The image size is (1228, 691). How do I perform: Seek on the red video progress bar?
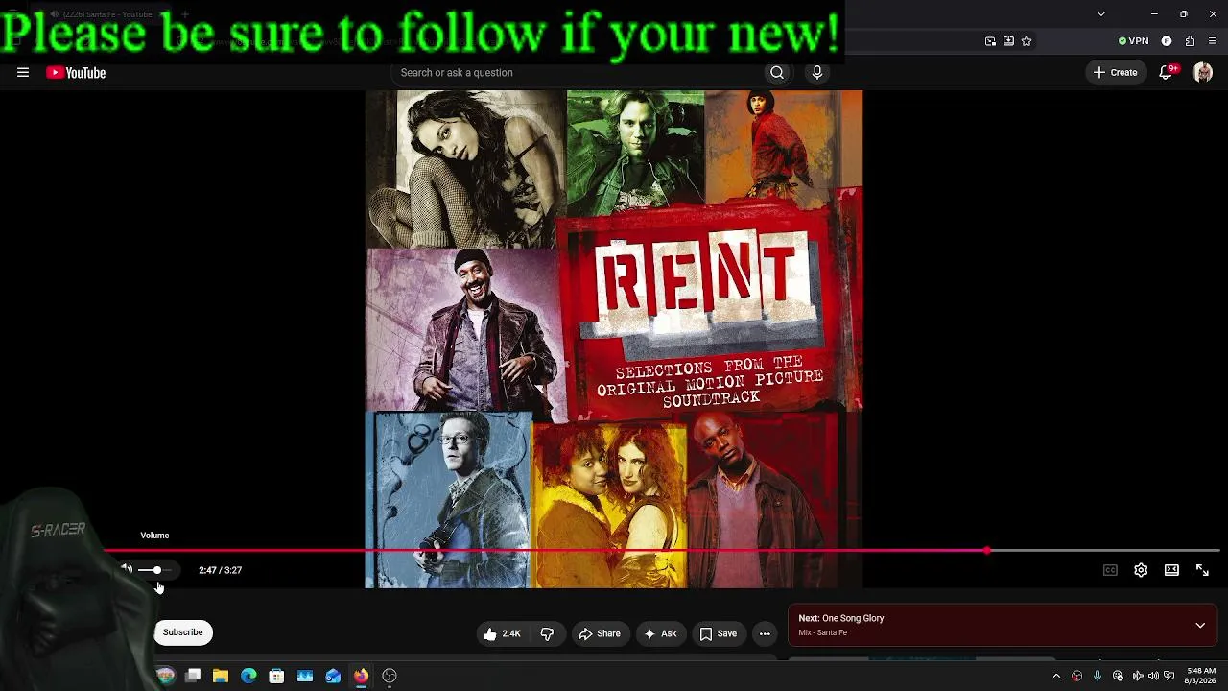pyautogui.click(x=662, y=551)
